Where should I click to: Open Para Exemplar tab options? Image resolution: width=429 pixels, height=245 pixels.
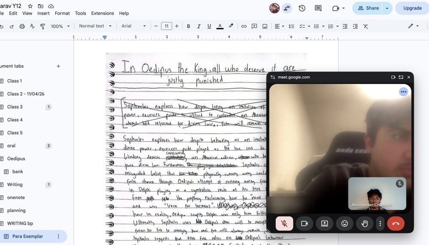[58, 236]
